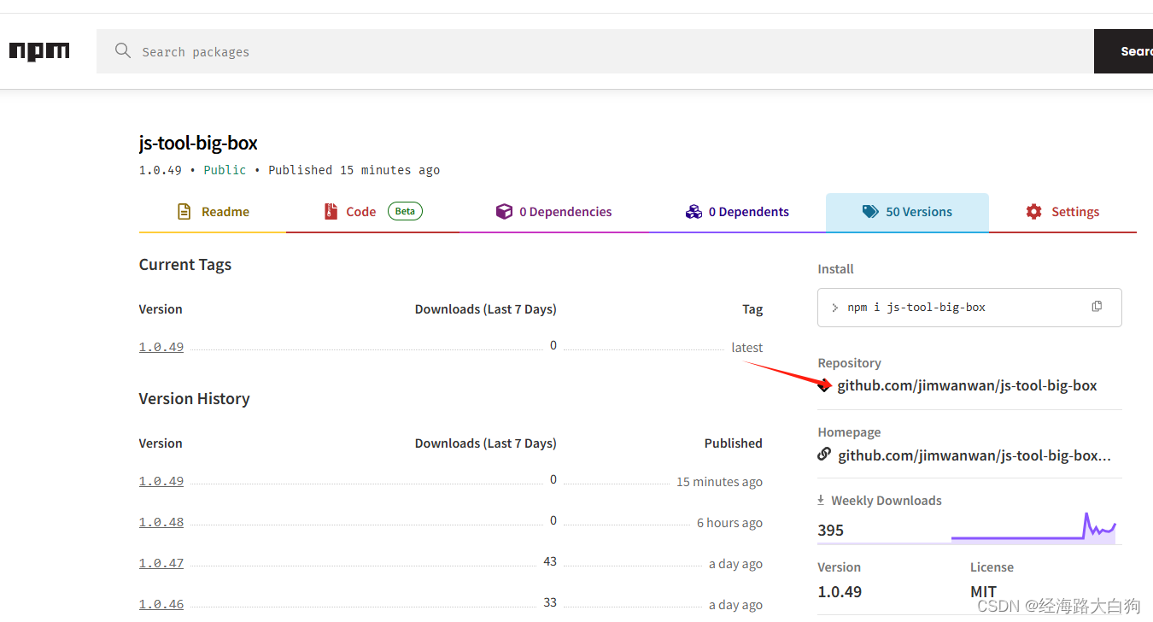
Task: Switch to 0 Dependents tab
Action: (x=737, y=212)
